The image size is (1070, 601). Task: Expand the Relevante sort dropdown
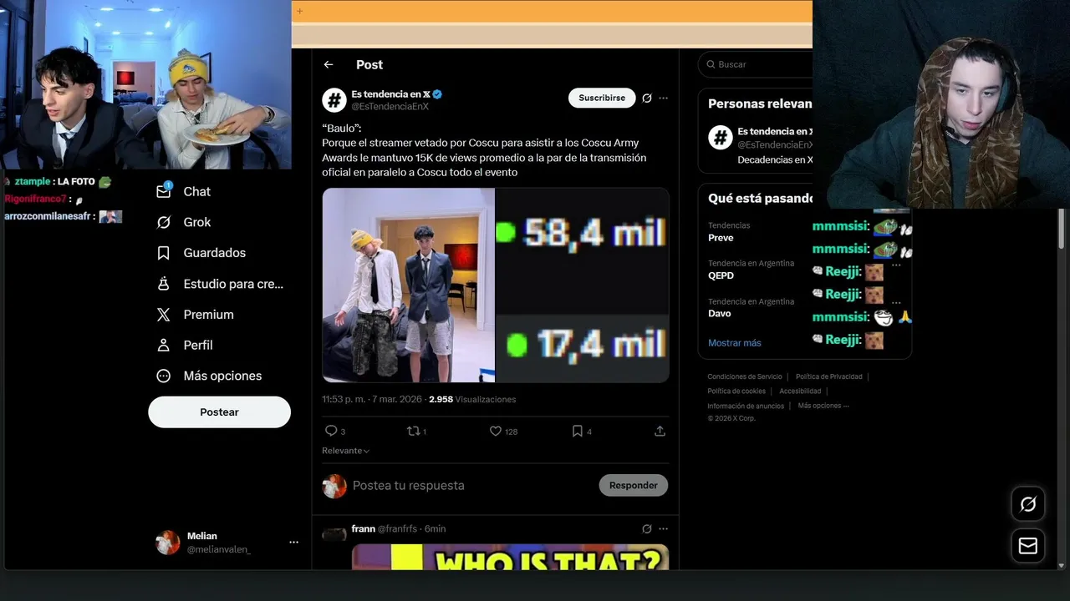[x=345, y=451]
